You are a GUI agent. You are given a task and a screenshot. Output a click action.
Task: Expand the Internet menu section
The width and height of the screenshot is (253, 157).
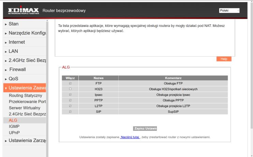(x=25, y=42)
